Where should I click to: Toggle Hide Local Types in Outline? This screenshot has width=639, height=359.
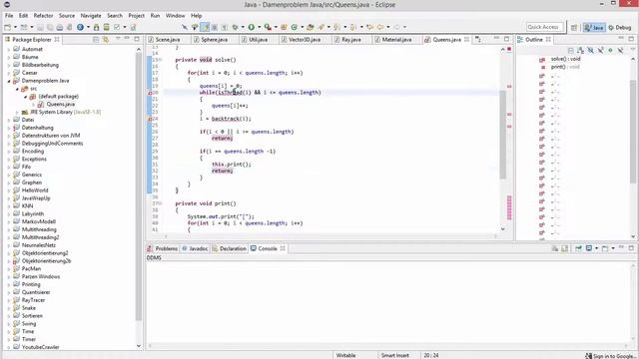[x=620, y=50]
